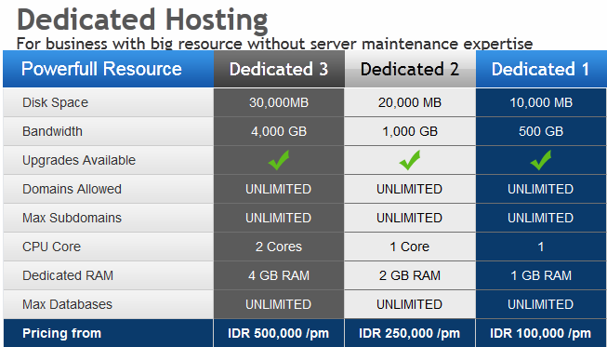Click the 1,000 GB bandwidth value
This screenshot has height=347, width=607.
pos(410,131)
